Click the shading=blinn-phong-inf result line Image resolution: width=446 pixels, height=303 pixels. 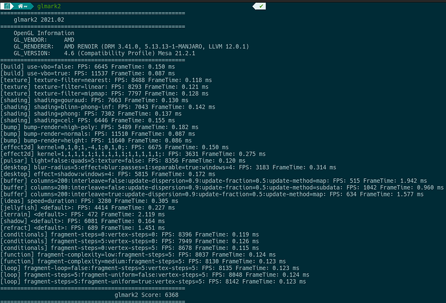(x=108, y=107)
